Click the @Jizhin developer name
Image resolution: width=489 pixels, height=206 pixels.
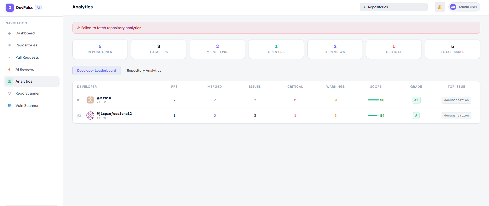pyautogui.click(x=104, y=98)
